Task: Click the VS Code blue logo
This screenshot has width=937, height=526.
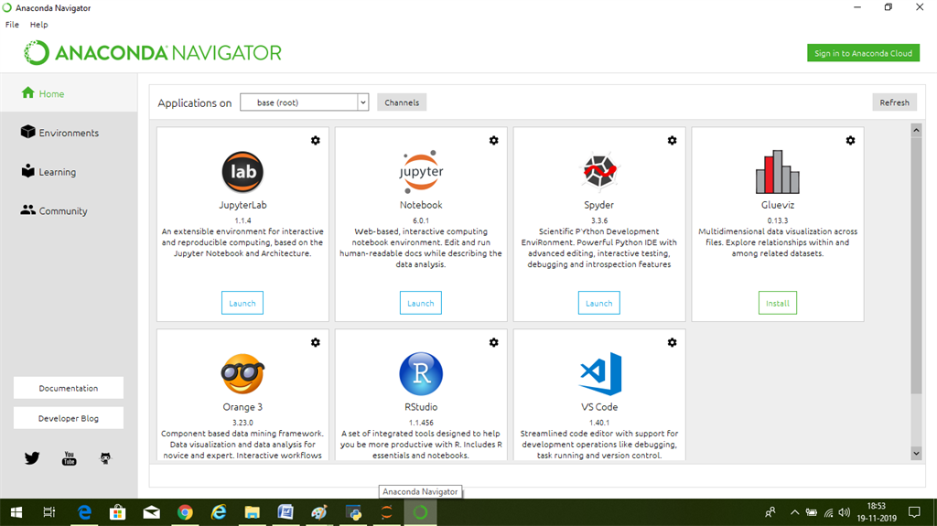Action: tap(600, 374)
